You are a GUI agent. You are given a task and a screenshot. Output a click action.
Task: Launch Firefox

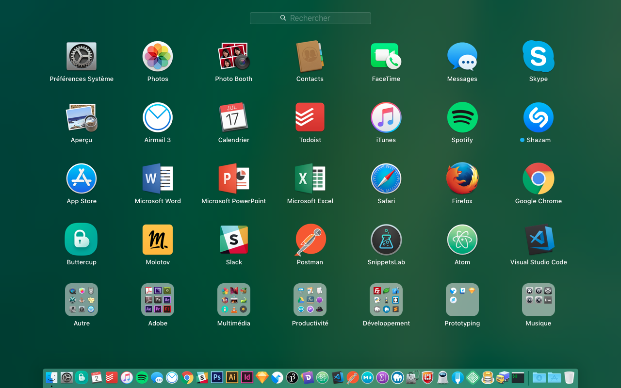[462, 179]
